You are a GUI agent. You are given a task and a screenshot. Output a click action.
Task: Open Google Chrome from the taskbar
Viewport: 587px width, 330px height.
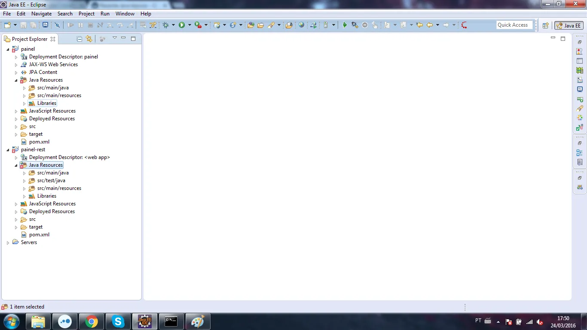(91, 321)
